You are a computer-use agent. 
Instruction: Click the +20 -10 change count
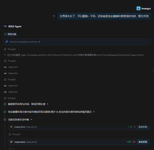[131, 142]
